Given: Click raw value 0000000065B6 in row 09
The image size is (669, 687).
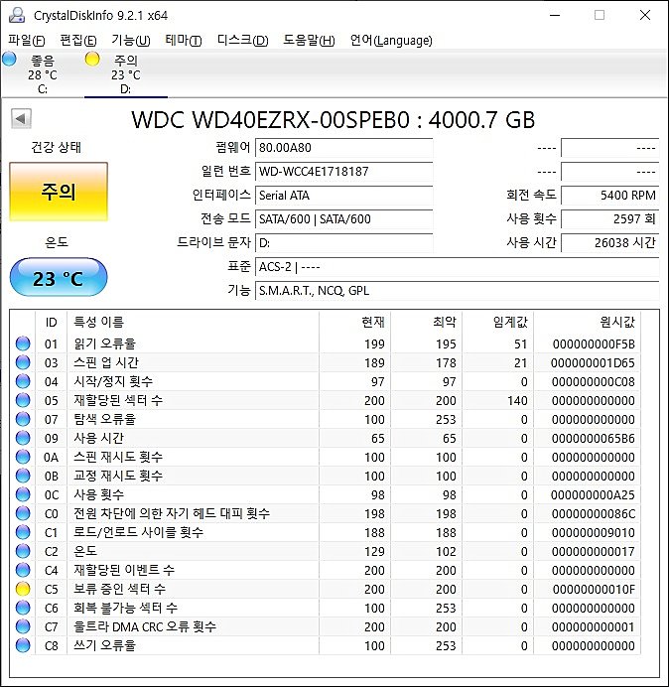Looking at the screenshot, I should [x=594, y=439].
